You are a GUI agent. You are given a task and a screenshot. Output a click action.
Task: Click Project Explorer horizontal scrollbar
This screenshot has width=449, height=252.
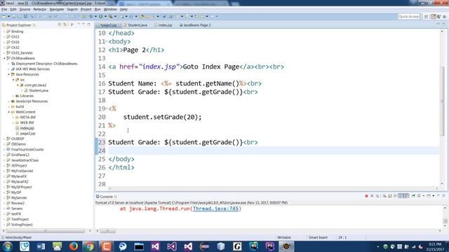(x=46, y=230)
